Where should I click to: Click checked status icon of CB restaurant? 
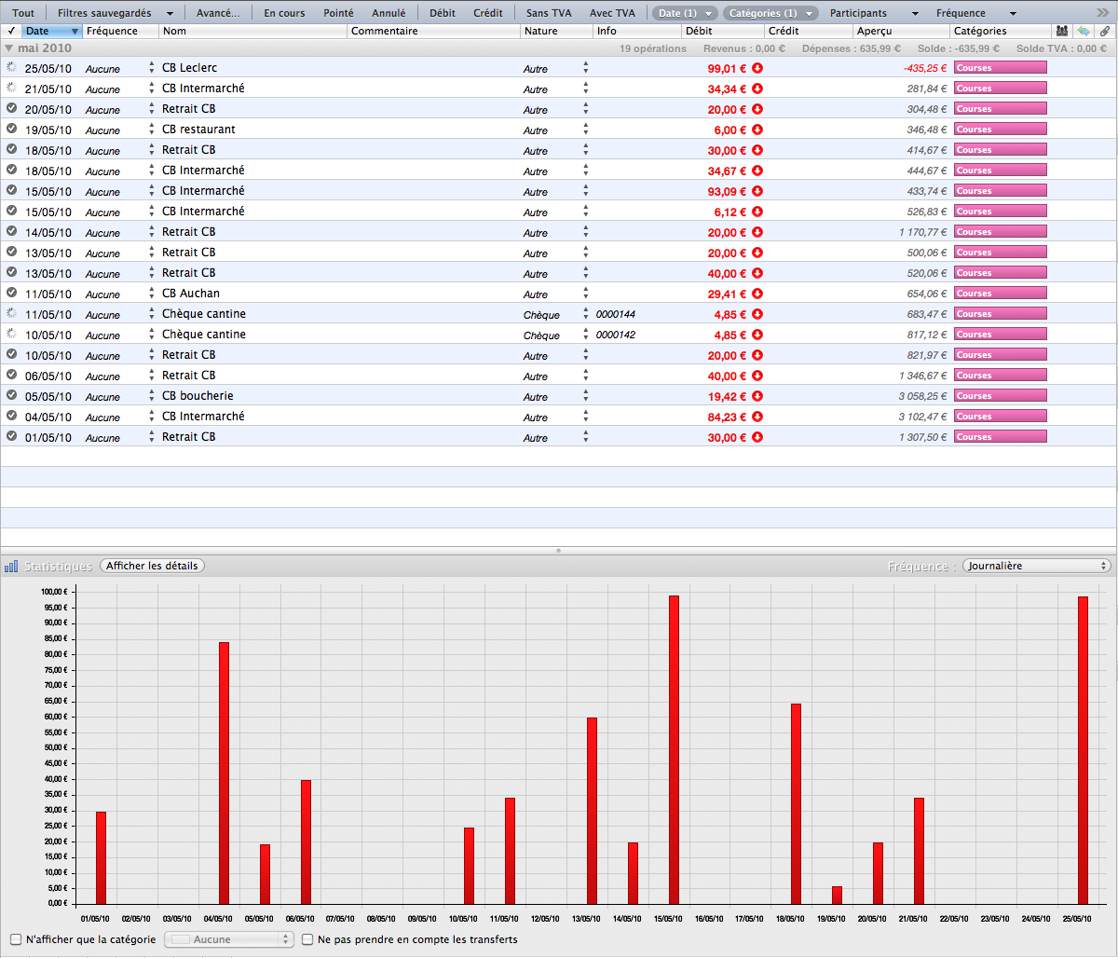click(x=11, y=130)
